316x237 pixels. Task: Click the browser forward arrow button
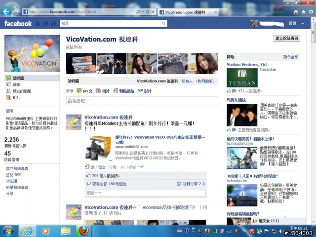pos(17,12)
